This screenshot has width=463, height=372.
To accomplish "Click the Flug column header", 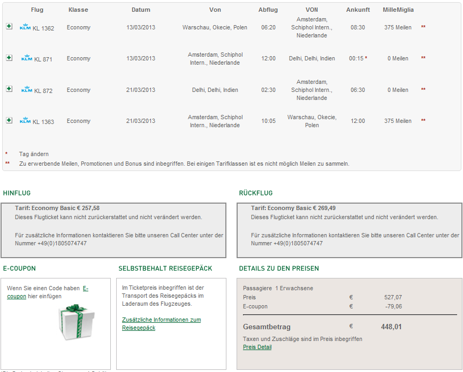I will pyautogui.click(x=37, y=10).
